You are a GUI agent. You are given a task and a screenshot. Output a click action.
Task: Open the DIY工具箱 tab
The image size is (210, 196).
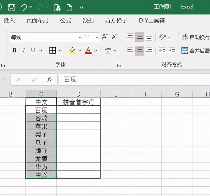(152, 20)
